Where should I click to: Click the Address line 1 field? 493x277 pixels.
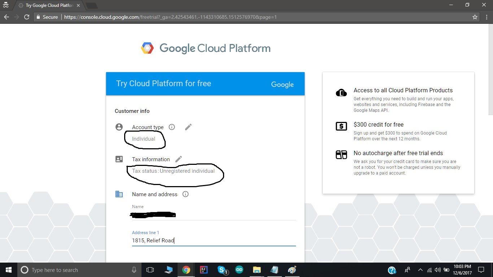[214, 240]
